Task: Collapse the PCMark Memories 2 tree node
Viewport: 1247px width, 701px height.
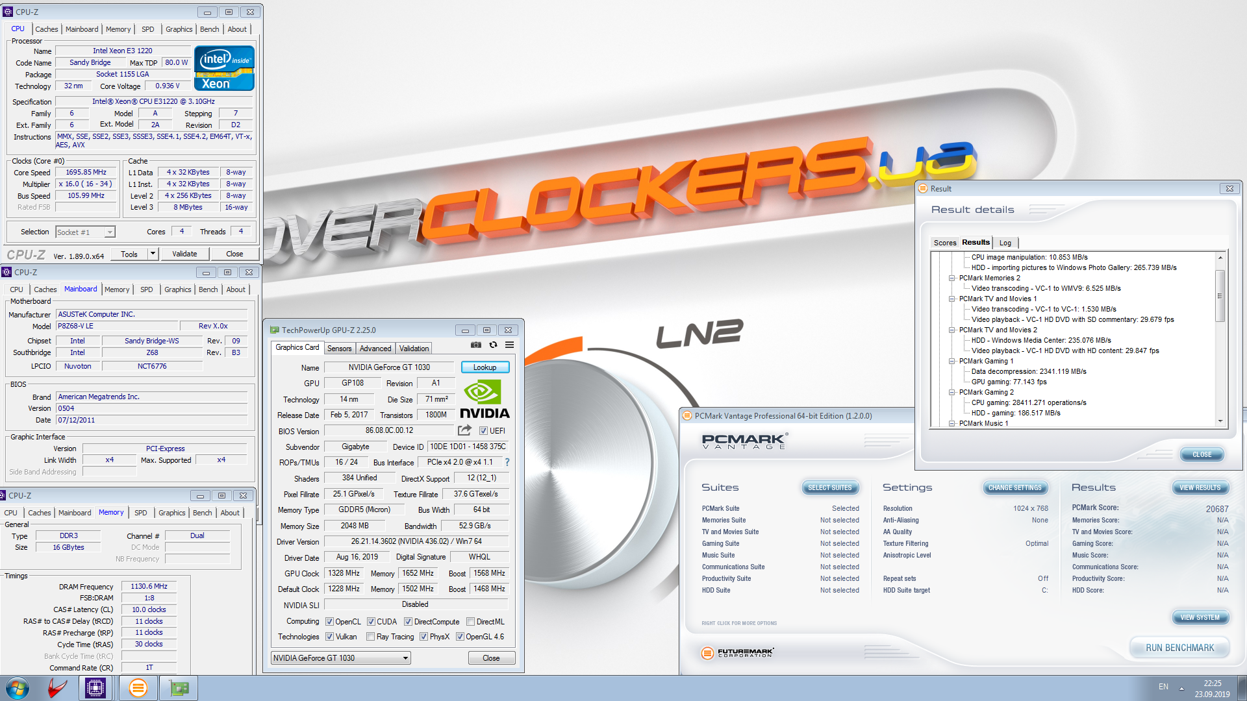Action: point(951,278)
